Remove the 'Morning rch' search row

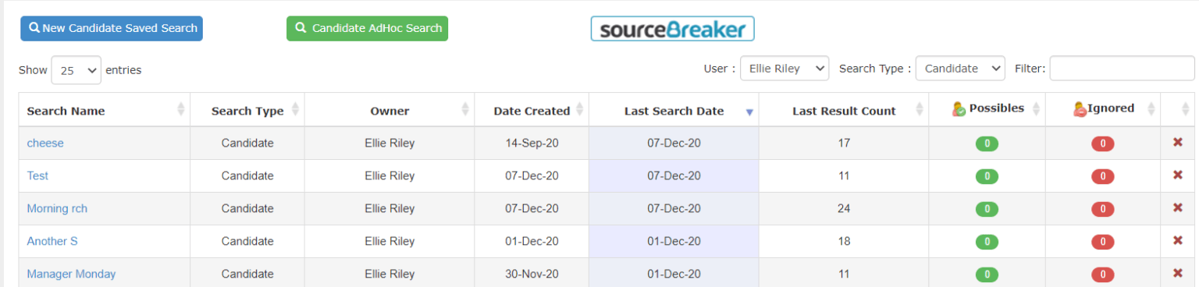click(1178, 207)
